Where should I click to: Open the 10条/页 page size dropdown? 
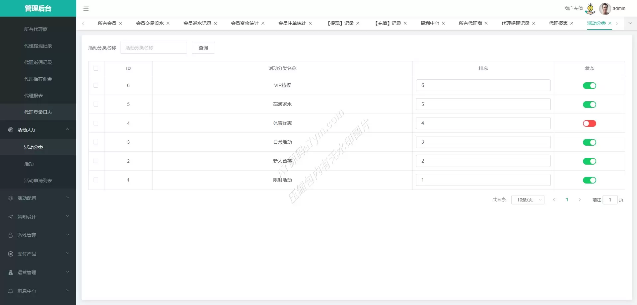[528, 200]
